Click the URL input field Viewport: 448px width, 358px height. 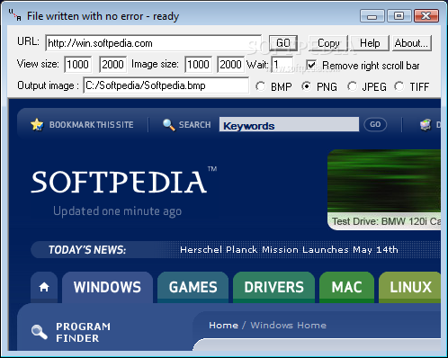click(x=154, y=43)
